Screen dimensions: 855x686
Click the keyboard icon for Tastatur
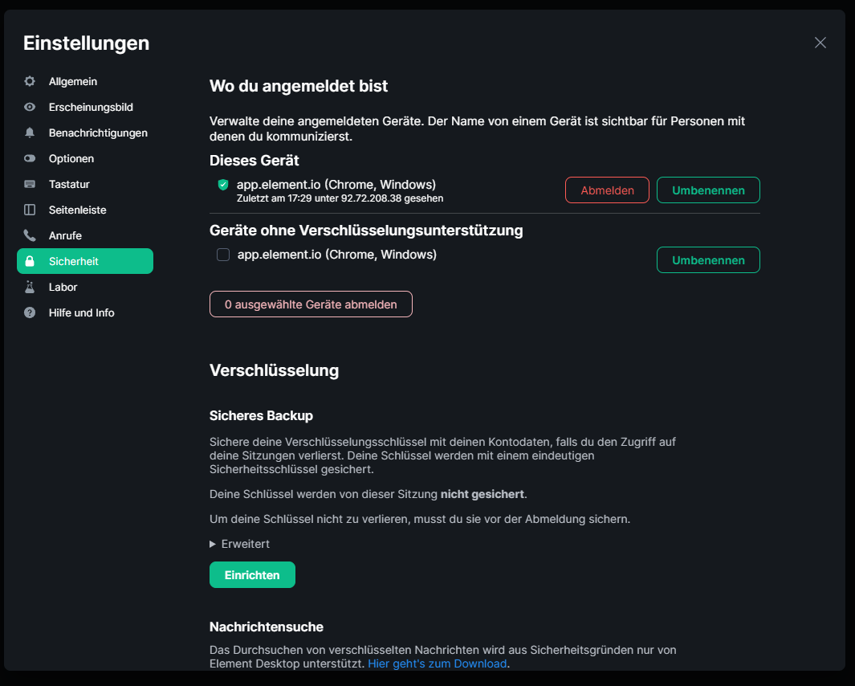point(30,184)
